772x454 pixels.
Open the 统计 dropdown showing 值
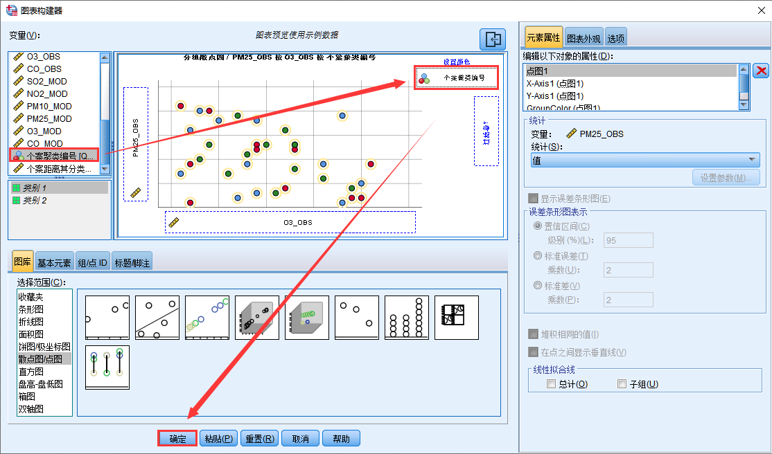click(645, 160)
